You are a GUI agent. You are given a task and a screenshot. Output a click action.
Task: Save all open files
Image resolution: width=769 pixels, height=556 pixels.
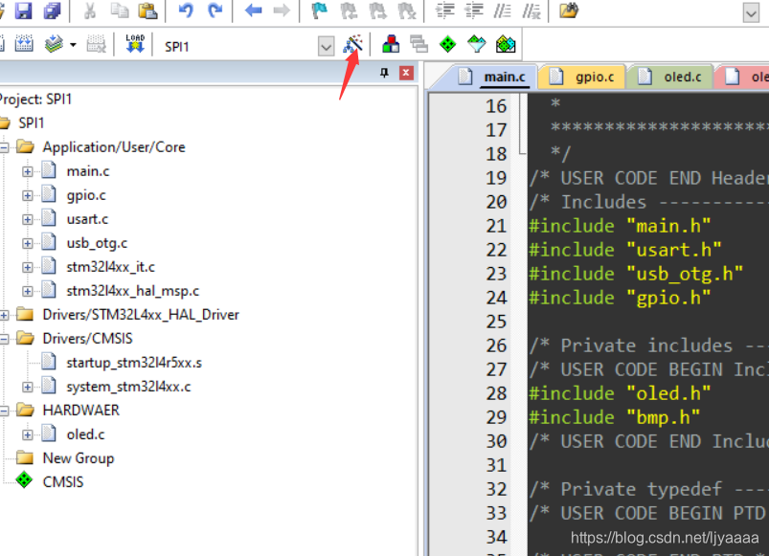tap(52, 11)
